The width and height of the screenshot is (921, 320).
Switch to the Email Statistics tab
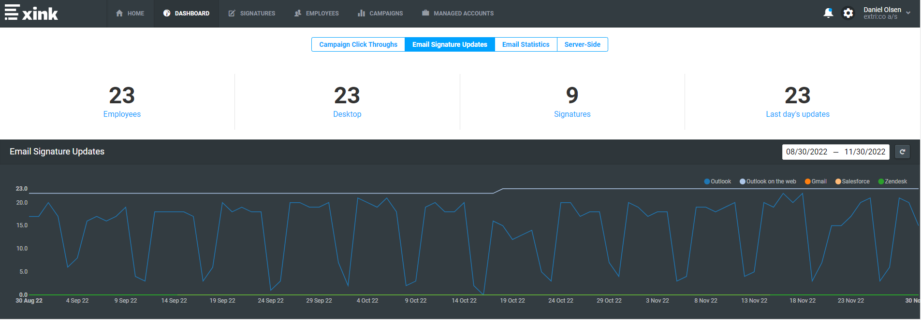[526, 44]
